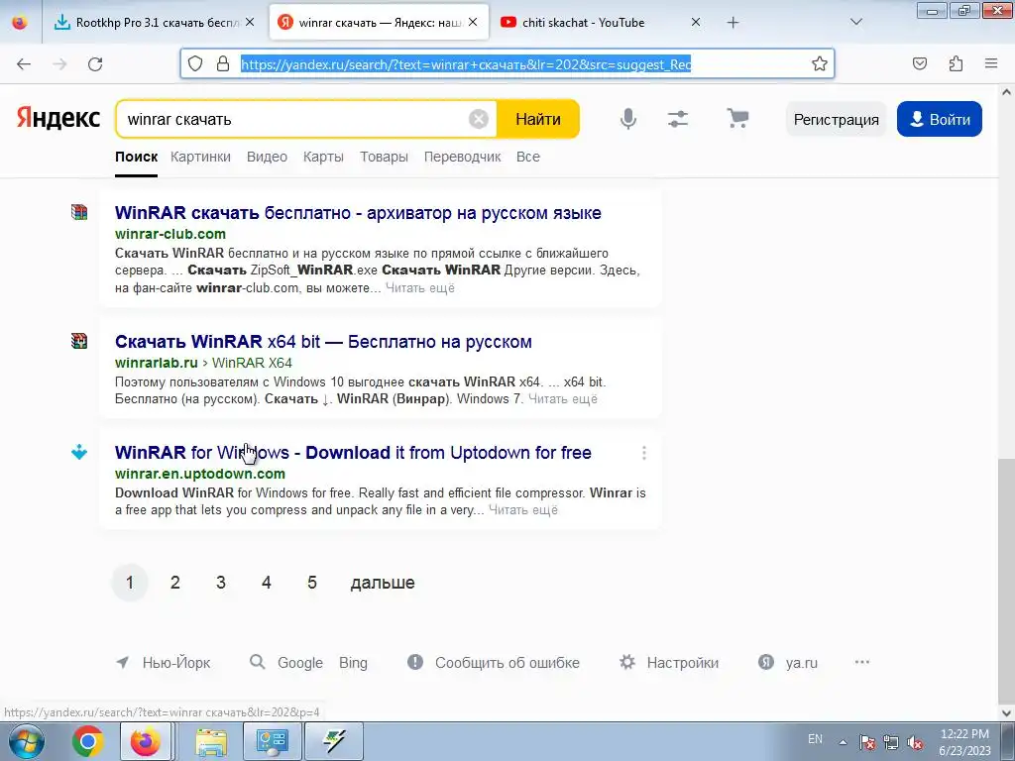Click the muted volume tray icon

915,742
